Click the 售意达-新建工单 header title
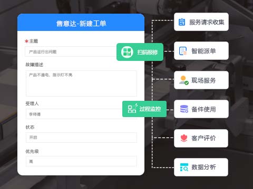The height and width of the screenshot is (189, 253). tap(81, 24)
